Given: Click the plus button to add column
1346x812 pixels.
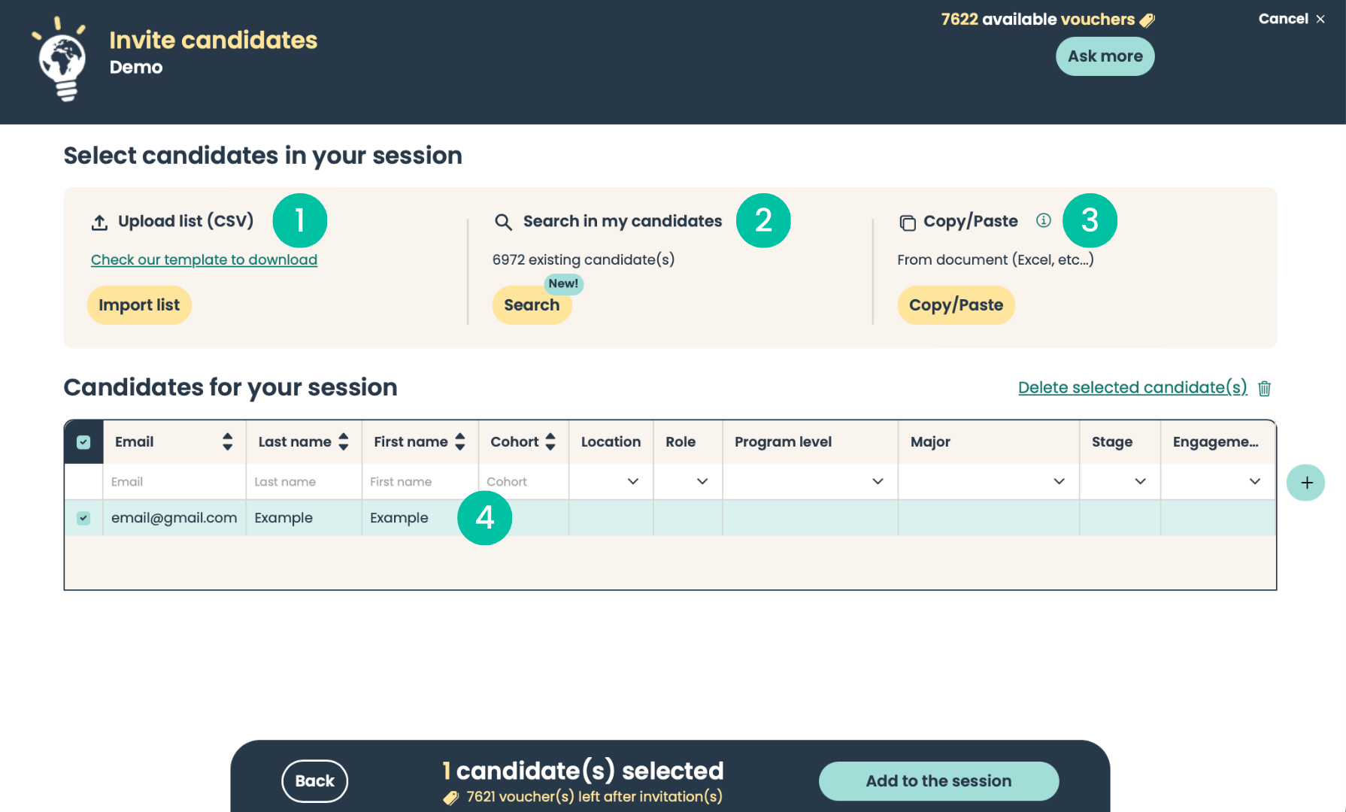Looking at the screenshot, I should point(1305,483).
